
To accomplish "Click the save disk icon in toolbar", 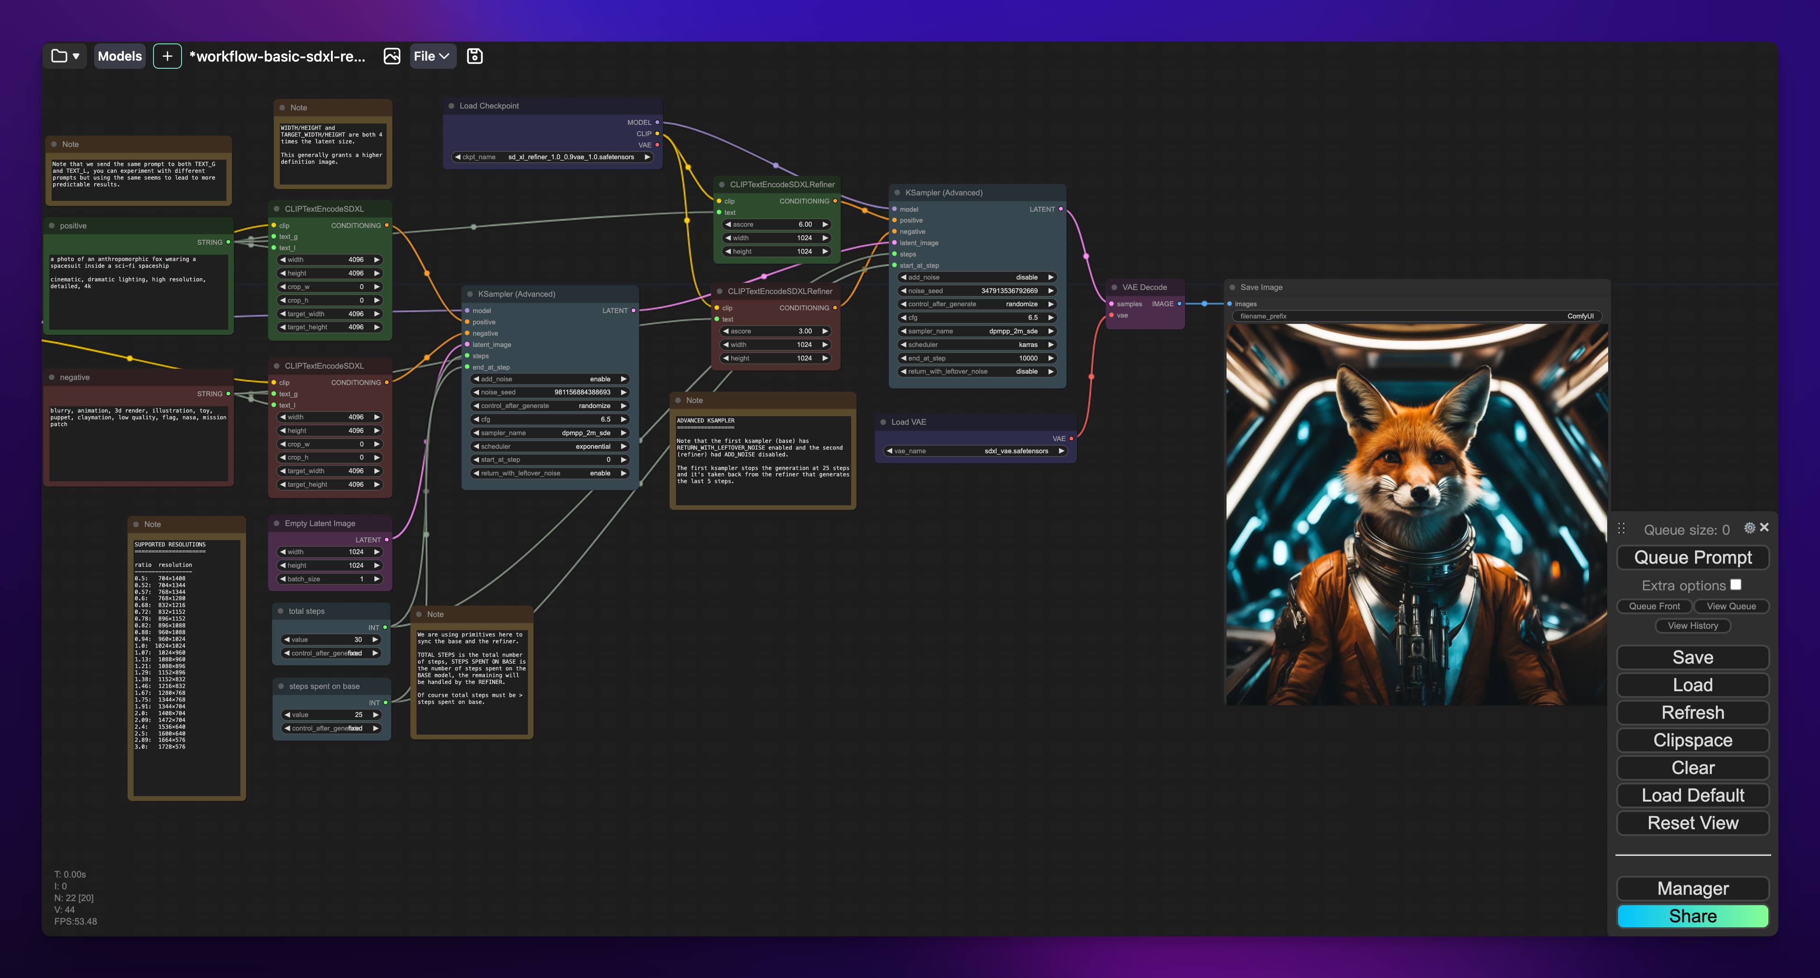I will 475,56.
